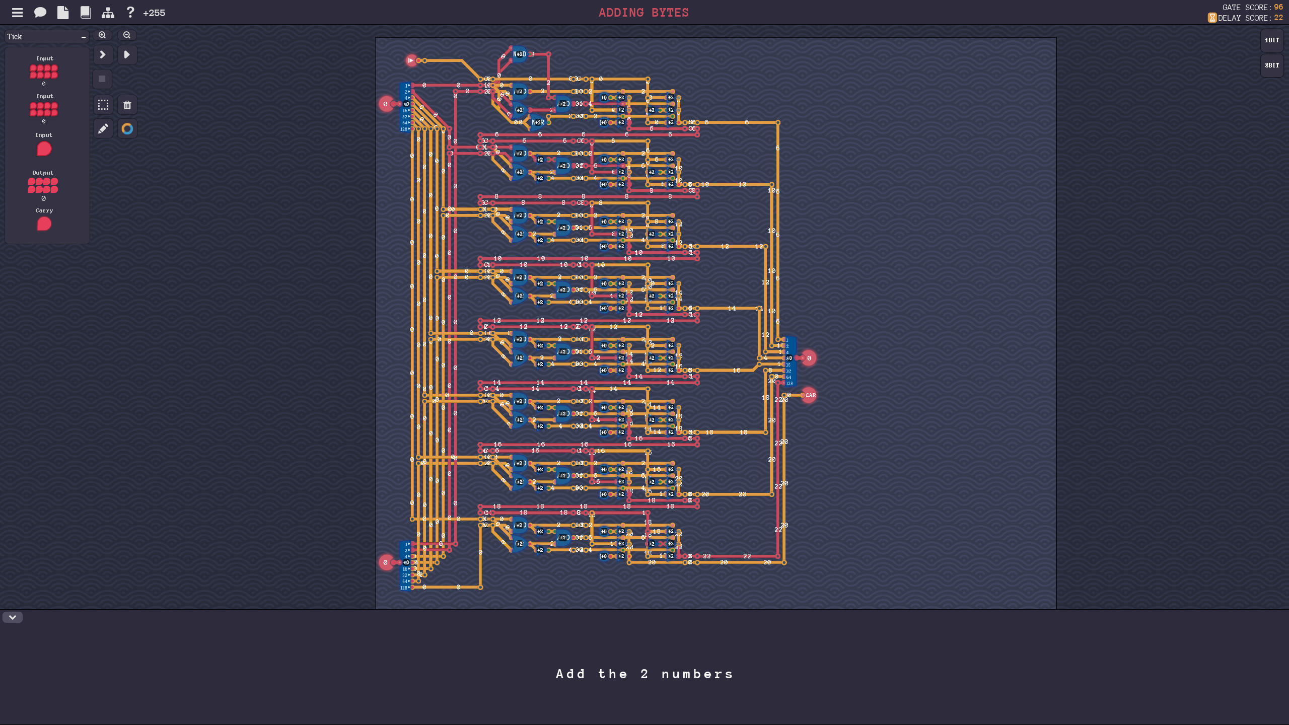Select the dotted rectangle selection tool

coord(103,105)
